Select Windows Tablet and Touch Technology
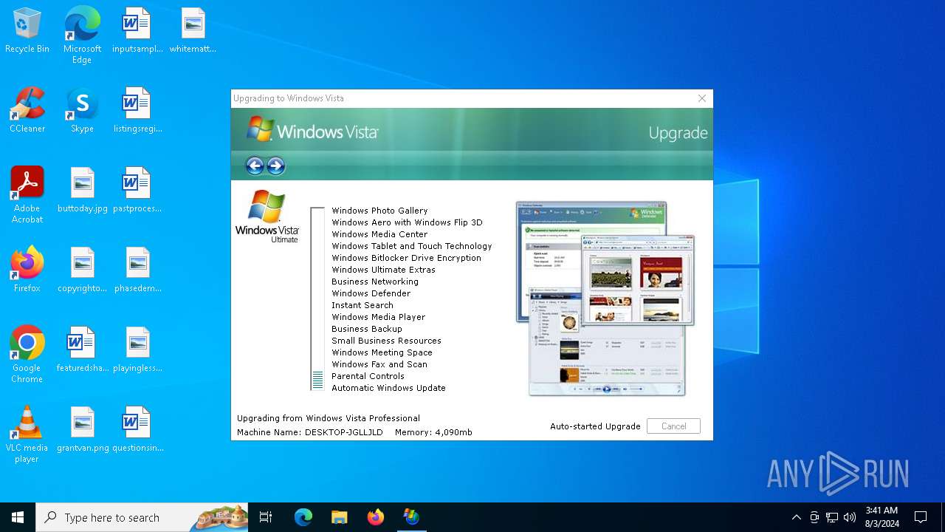The height and width of the screenshot is (532, 945). point(411,246)
